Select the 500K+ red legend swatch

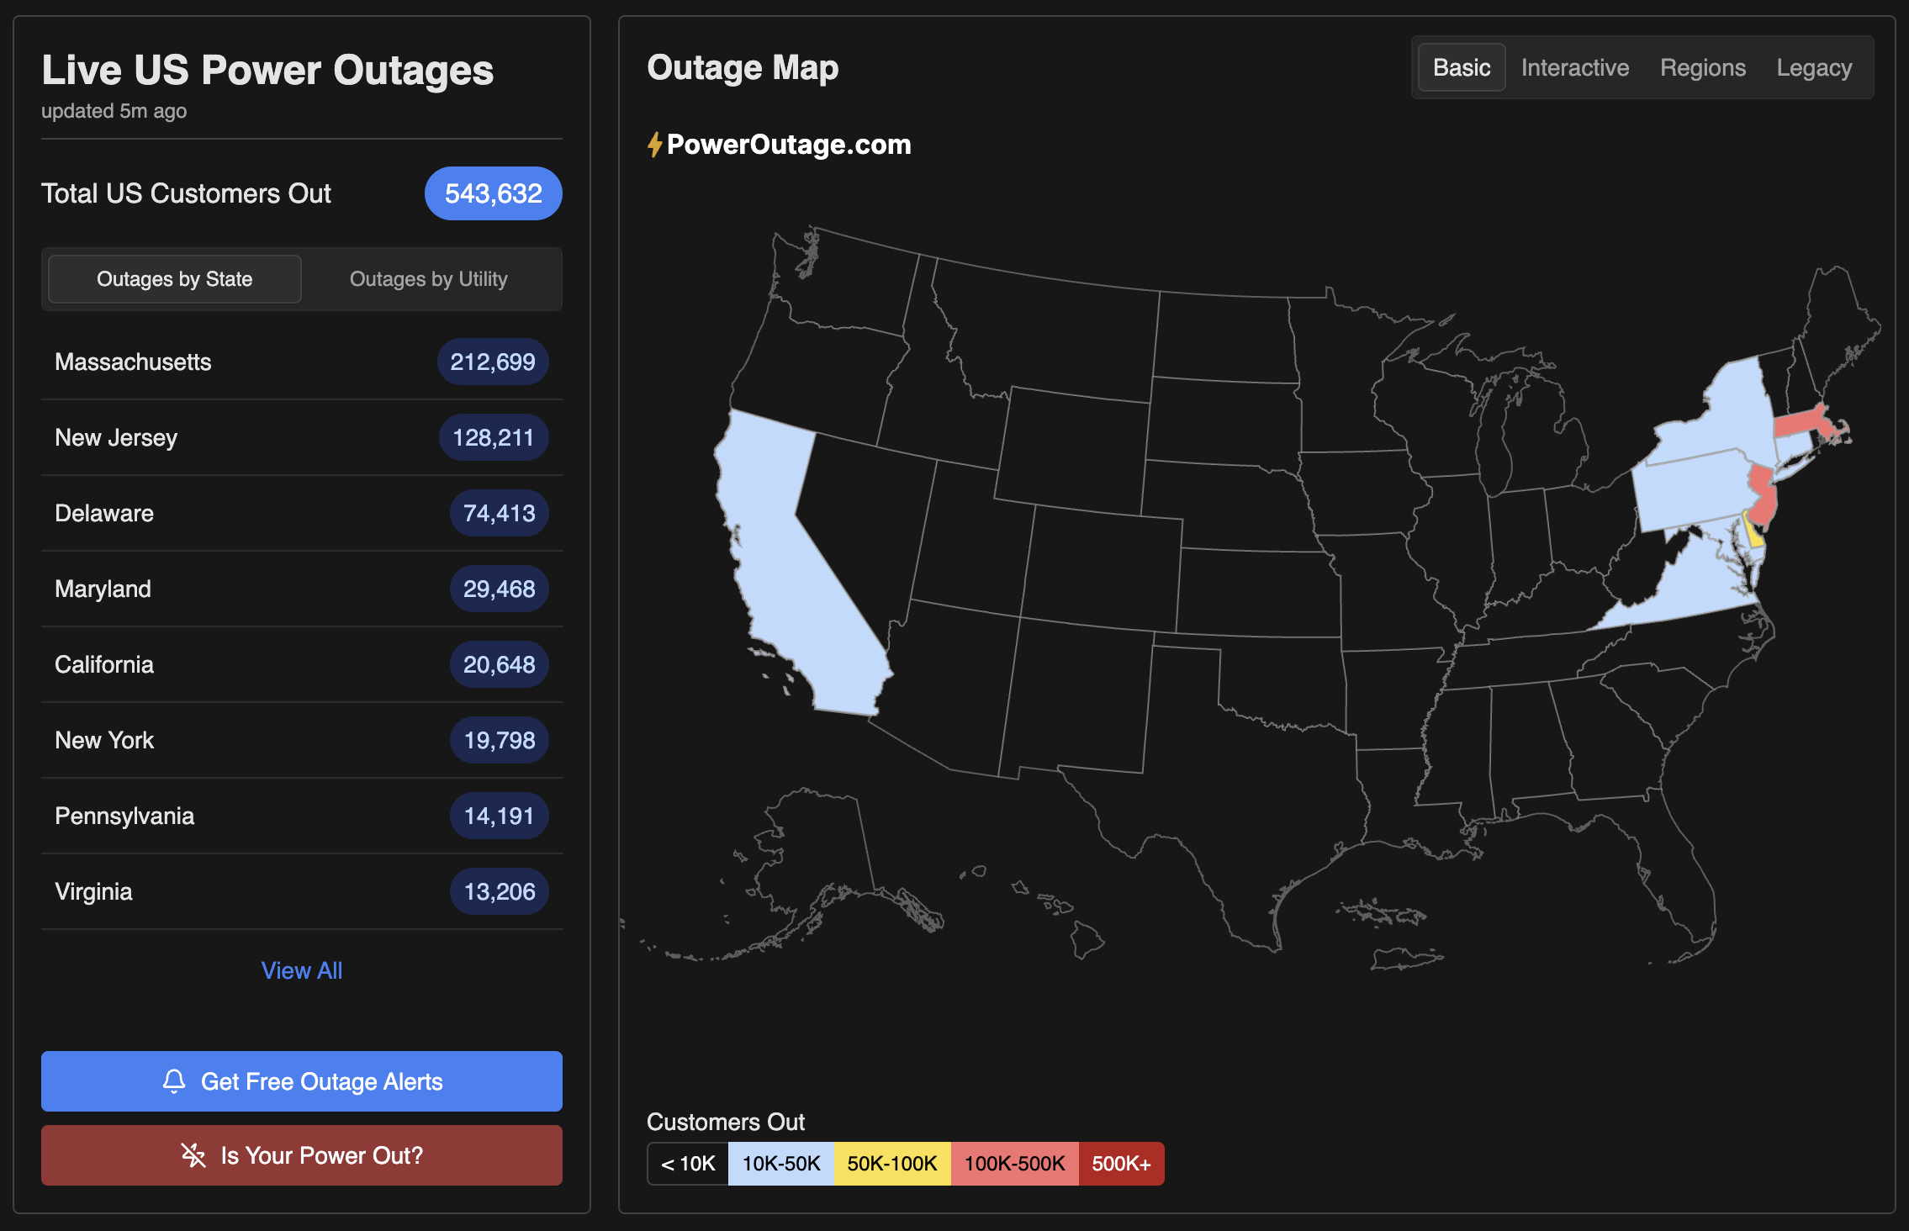(x=1121, y=1164)
